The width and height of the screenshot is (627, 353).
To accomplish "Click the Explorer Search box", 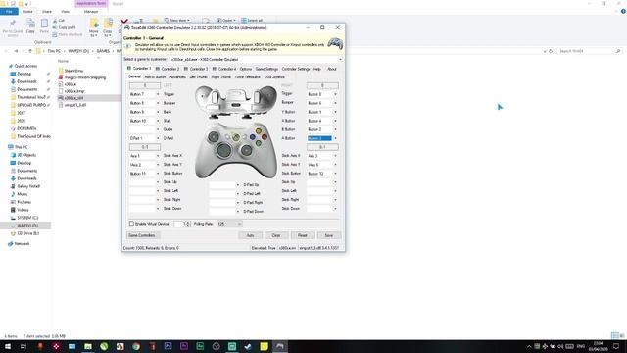I will 590,51.
